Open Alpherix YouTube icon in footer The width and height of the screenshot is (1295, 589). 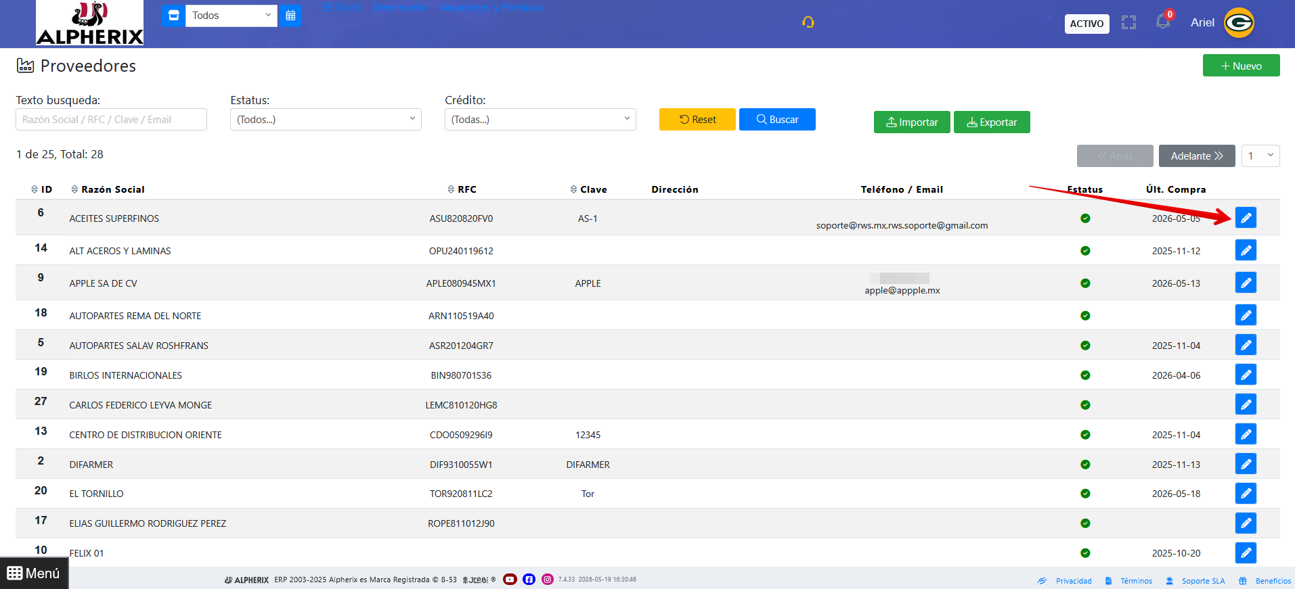tap(510, 580)
